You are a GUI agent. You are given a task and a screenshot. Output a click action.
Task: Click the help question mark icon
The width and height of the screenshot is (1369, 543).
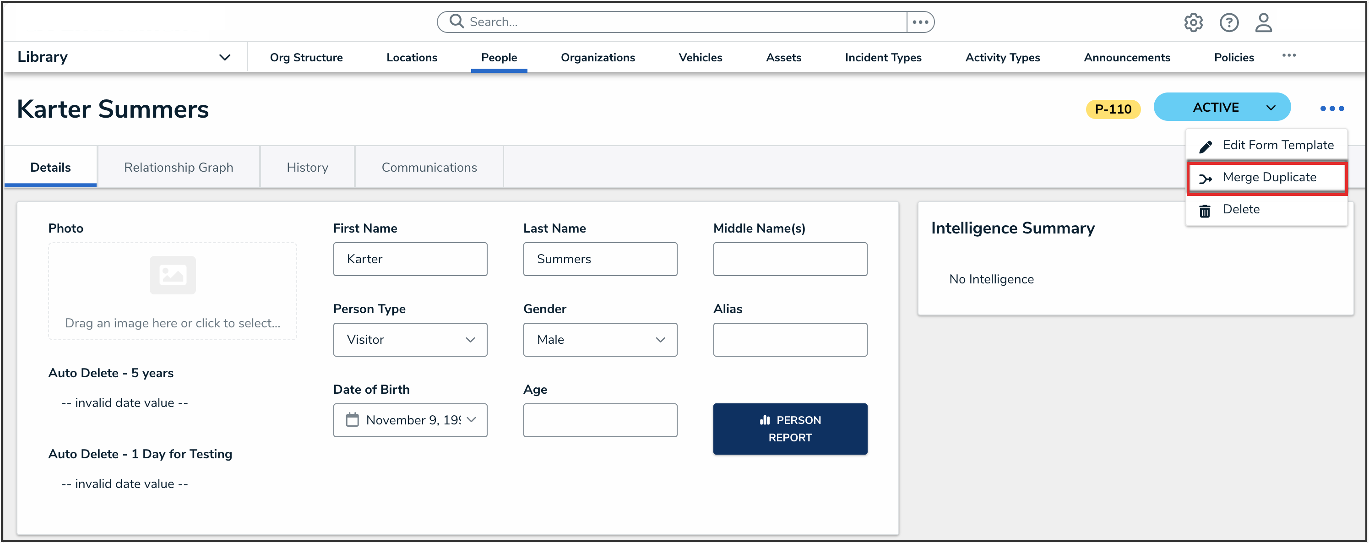[x=1229, y=22]
